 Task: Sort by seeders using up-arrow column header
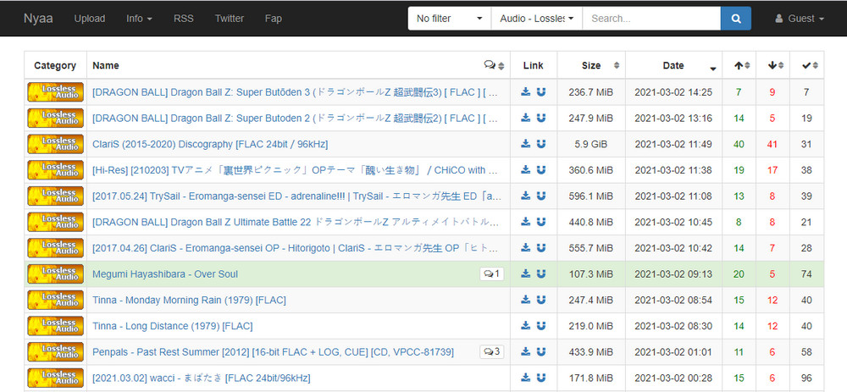pyautogui.click(x=742, y=65)
